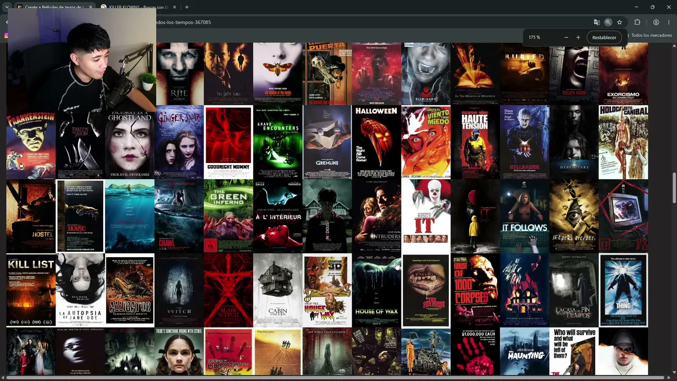Select The Cabin in the Woods poster
This screenshot has width=677, height=381.
click(x=278, y=291)
